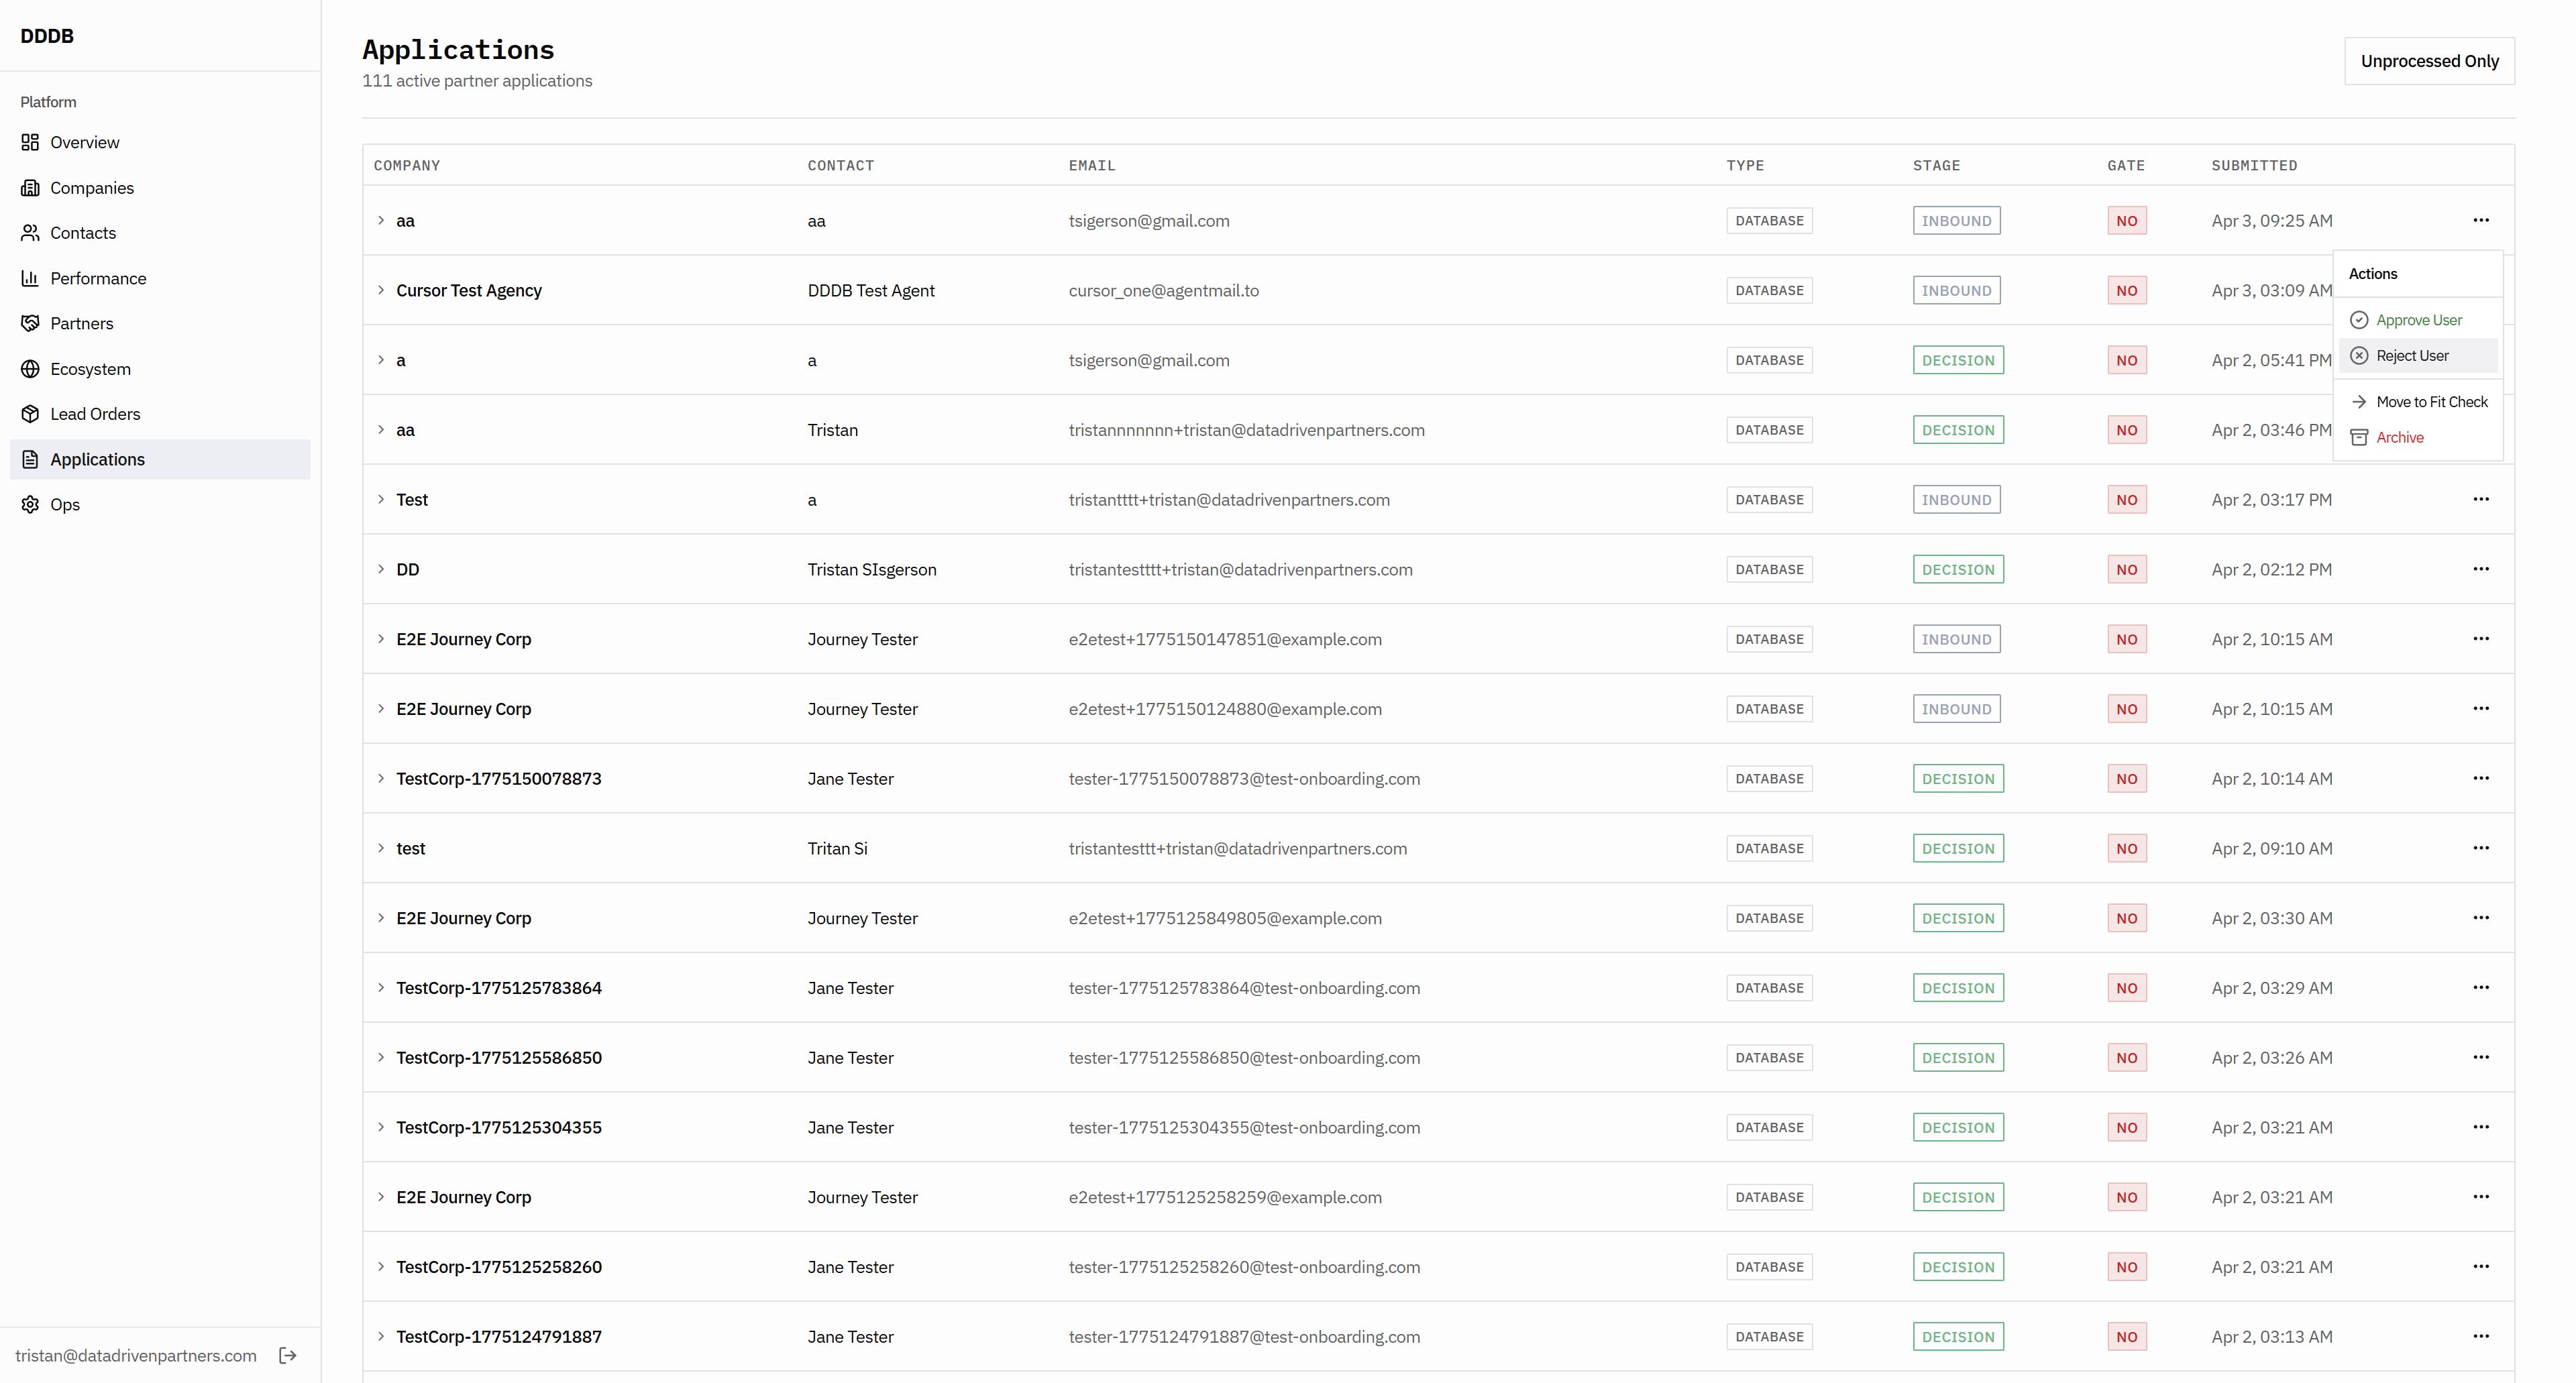2576x1383 pixels.
Task: Click the logout icon beside user email
Action: pos(288,1355)
